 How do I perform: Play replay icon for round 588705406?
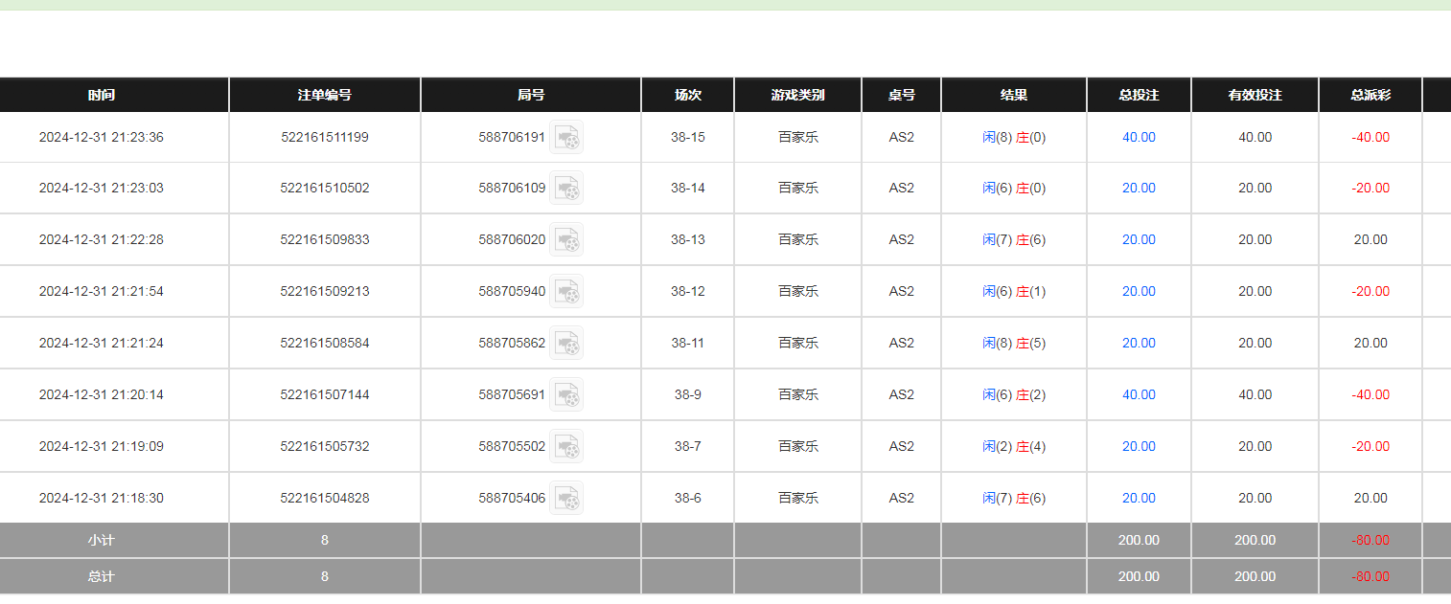click(566, 499)
